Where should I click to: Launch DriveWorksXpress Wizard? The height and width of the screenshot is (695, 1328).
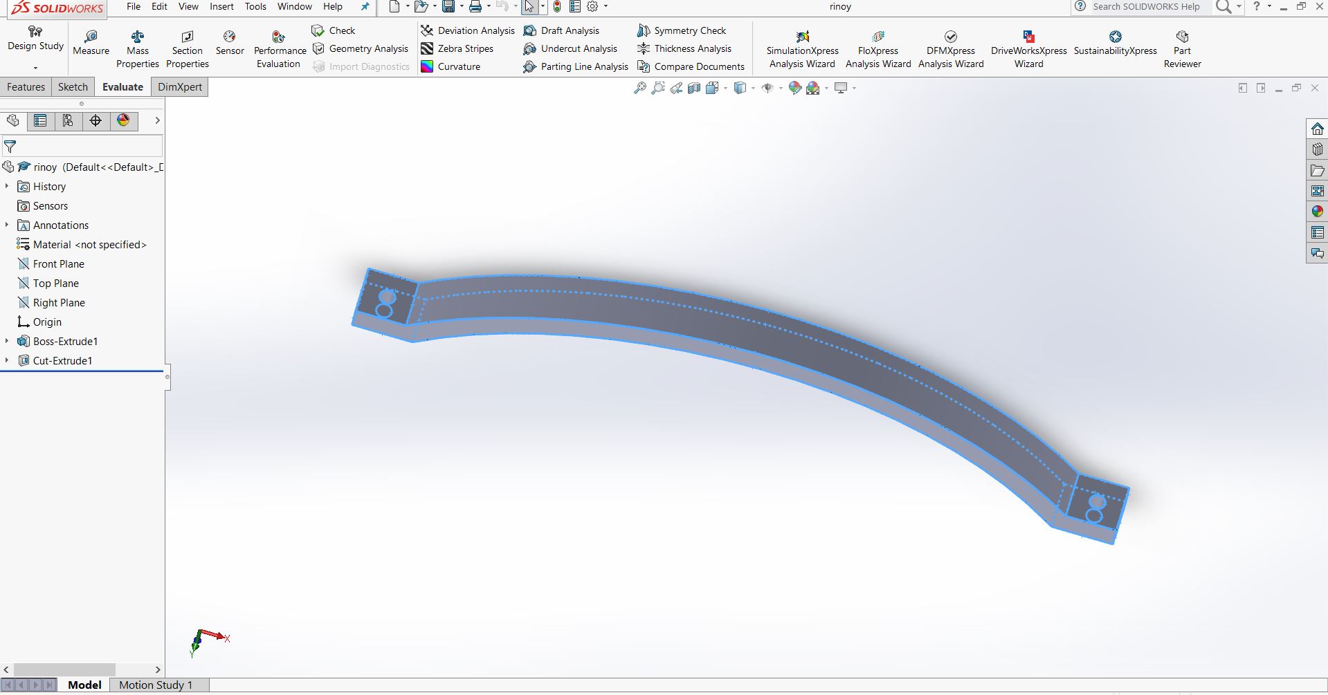pyautogui.click(x=1028, y=49)
